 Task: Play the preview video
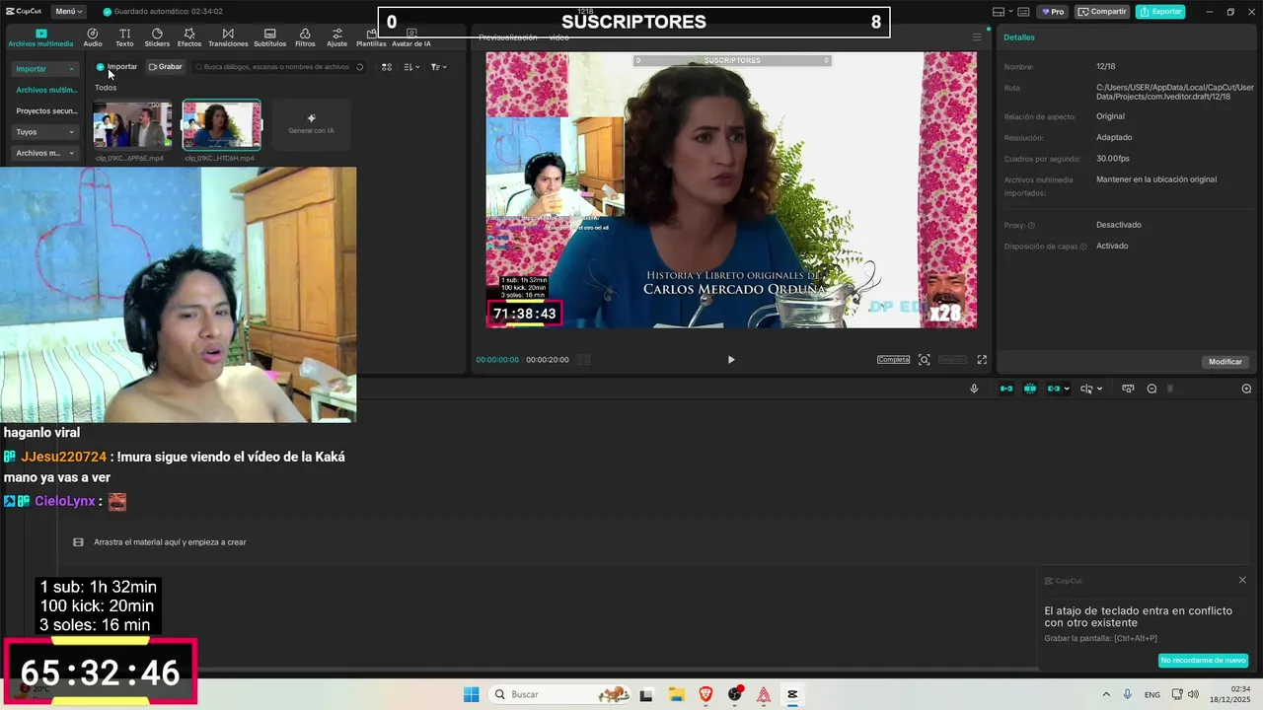[x=731, y=360]
